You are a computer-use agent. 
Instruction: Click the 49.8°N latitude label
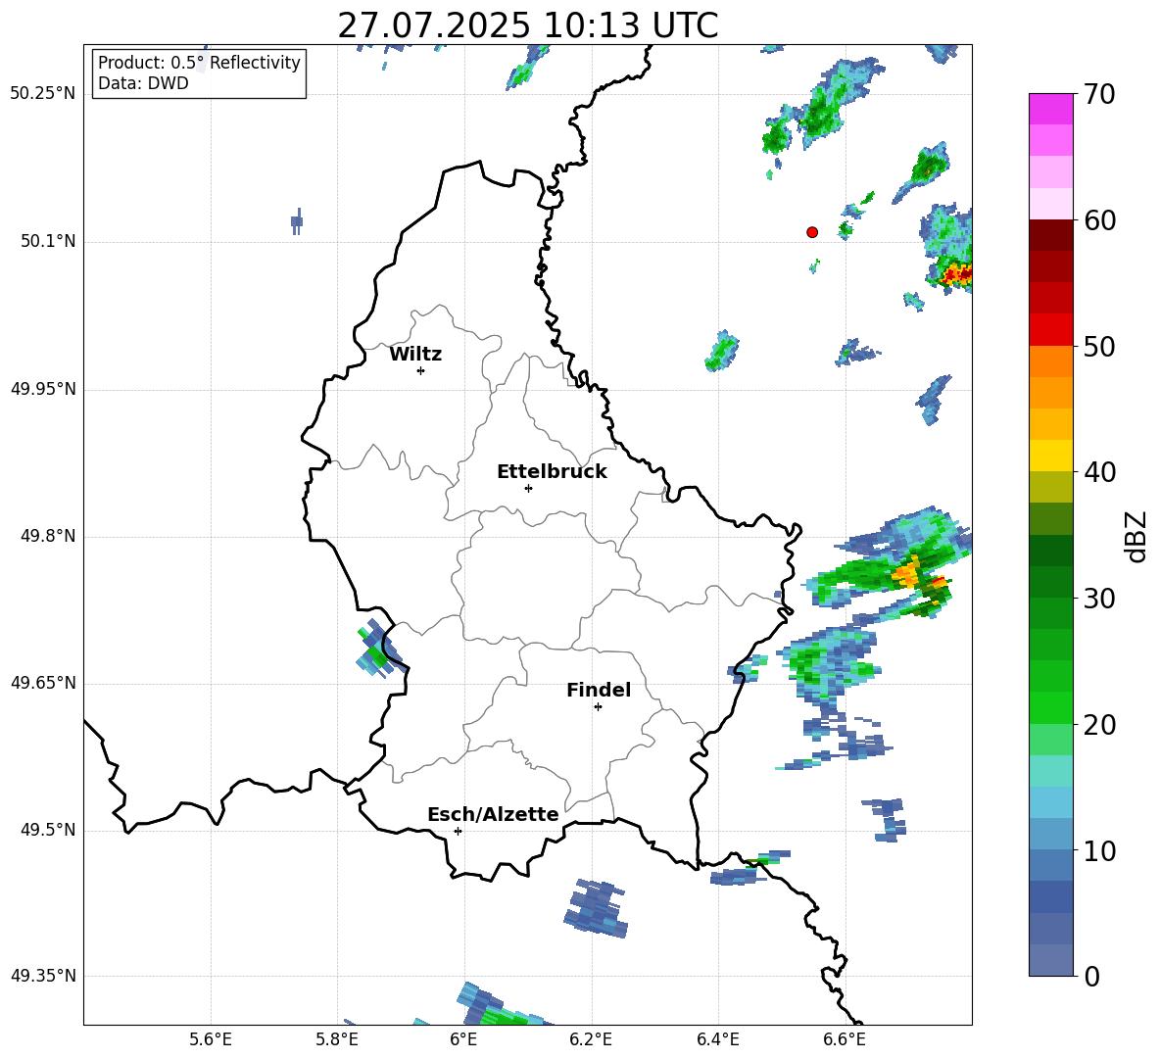pos(48,536)
